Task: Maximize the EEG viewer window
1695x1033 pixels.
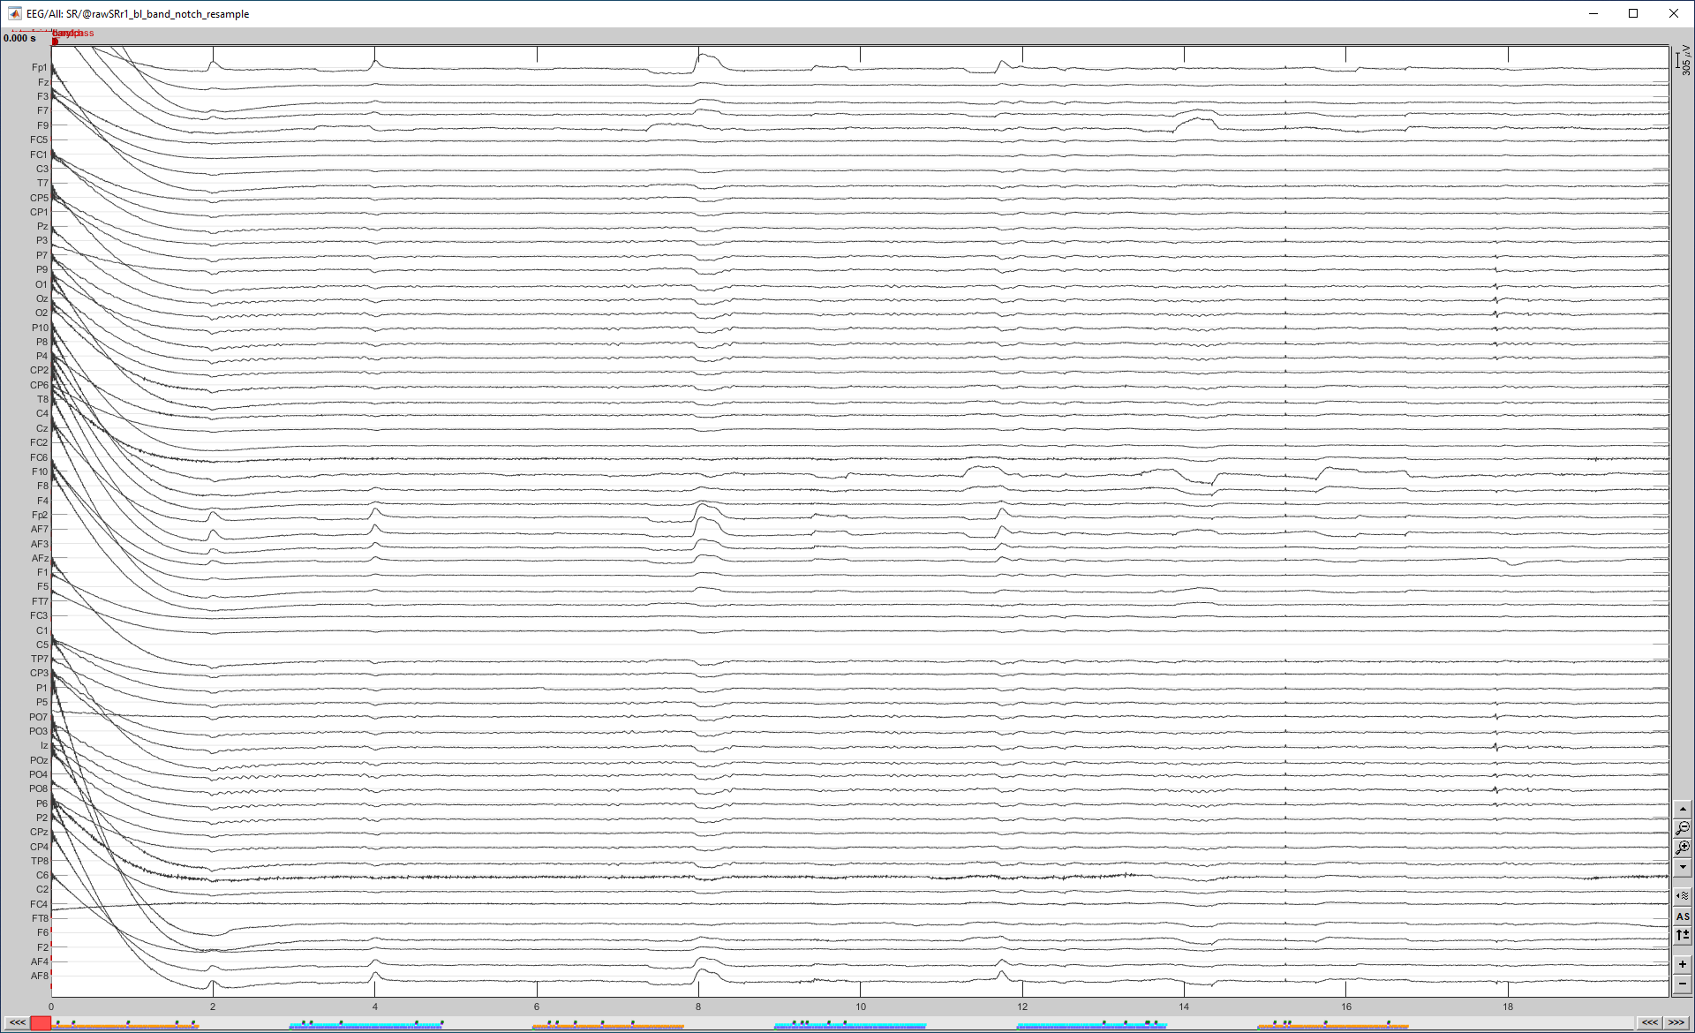Action: tap(1633, 13)
